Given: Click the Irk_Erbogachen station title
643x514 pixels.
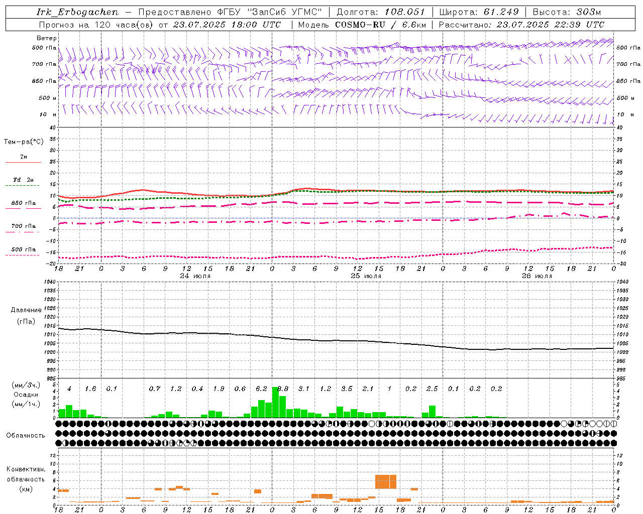Looking at the screenshot, I should coord(78,12).
